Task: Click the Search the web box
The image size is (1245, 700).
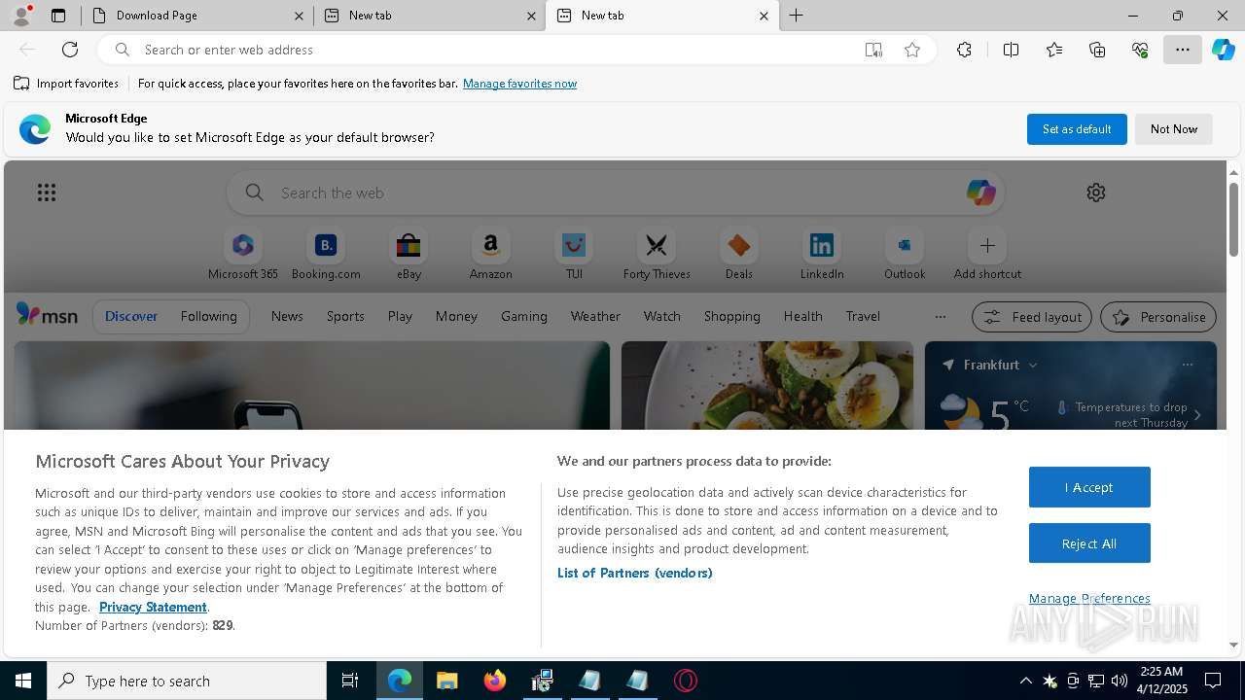Action: (x=616, y=192)
